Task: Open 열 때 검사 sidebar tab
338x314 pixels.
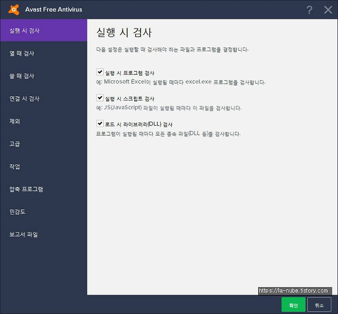Action: pos(44,53)
